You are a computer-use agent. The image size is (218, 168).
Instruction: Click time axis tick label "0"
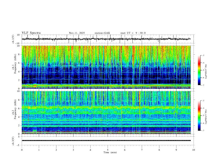click(x=22, y=150)
